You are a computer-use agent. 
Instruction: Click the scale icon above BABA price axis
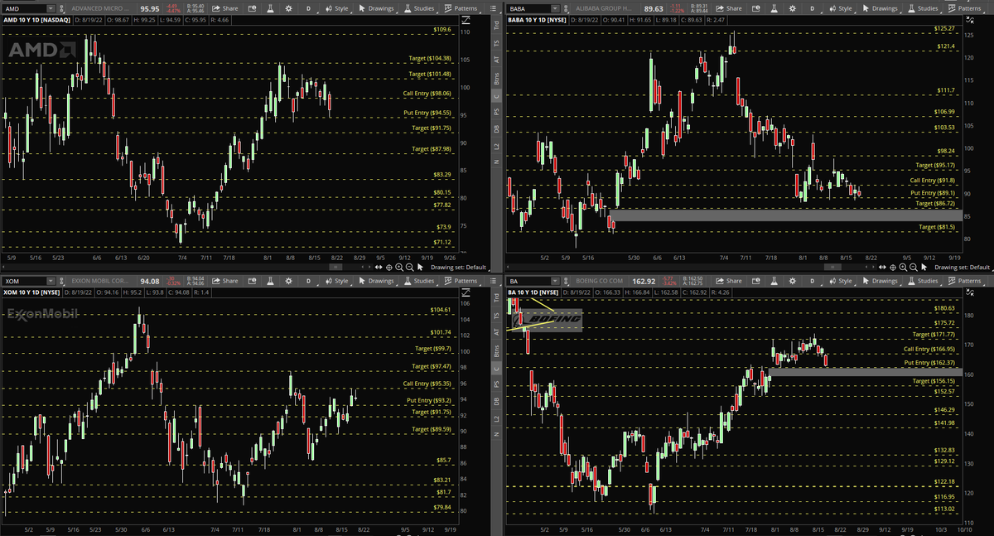pyautogui.click(x=969, y=19)
